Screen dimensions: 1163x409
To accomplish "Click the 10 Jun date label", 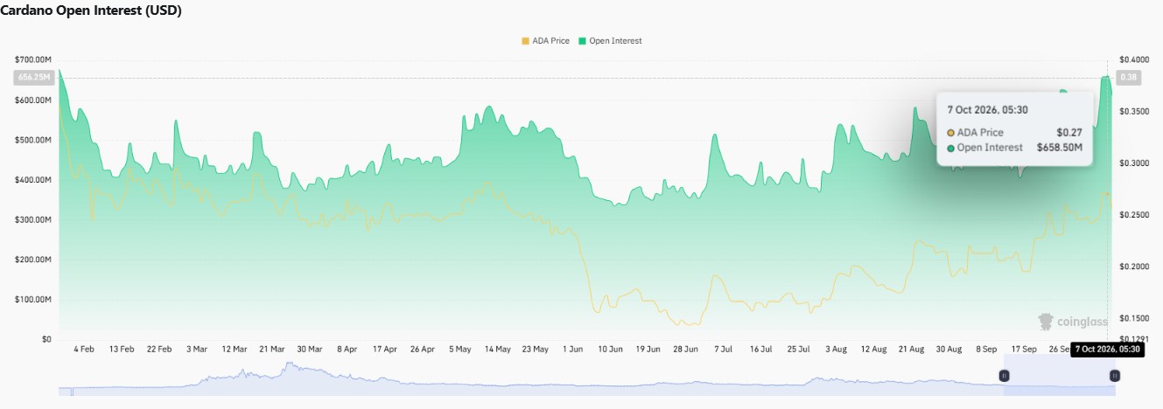I will coord(611,349).
